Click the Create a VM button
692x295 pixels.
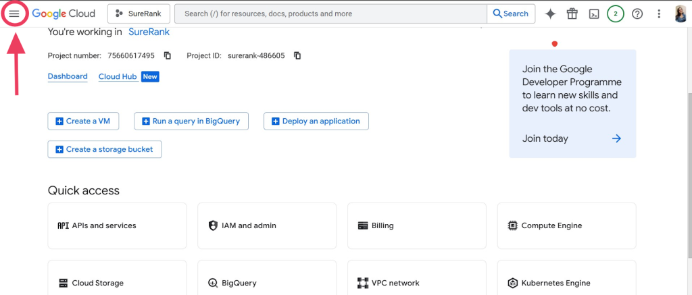click(83, 121)
